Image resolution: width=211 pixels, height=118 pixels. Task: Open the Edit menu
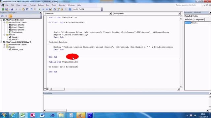click(x=12, y=5)
